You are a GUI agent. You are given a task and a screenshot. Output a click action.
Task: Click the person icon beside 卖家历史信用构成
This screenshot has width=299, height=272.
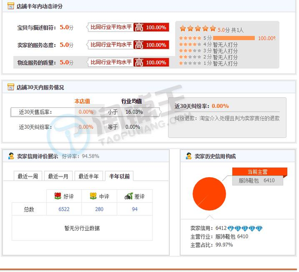click(x=189, y=156)
